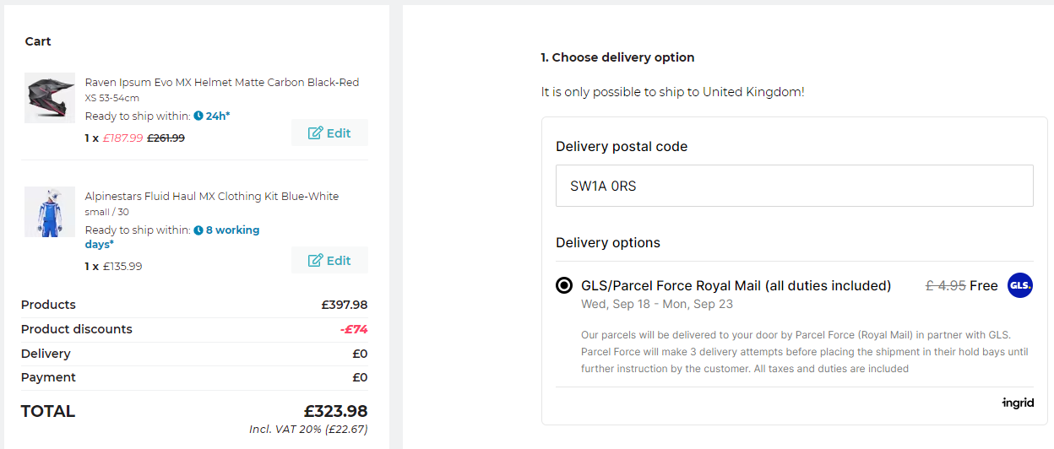Click the clock icon beside 24h
This screenshot has height=449, width=1054.
pos(198,116)
